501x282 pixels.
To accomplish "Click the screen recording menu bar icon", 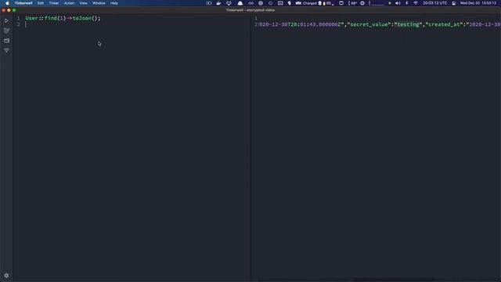I will coord(209,3).
